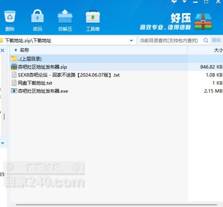
Task: Click the feedback speech bubble icon in title bar
Action: click(x=174, y=2)
